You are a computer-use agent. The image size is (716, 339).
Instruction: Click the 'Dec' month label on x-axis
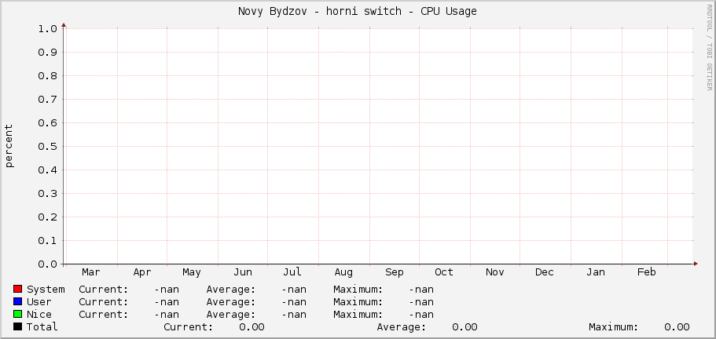pyautogui.click(x=545, y=272)
